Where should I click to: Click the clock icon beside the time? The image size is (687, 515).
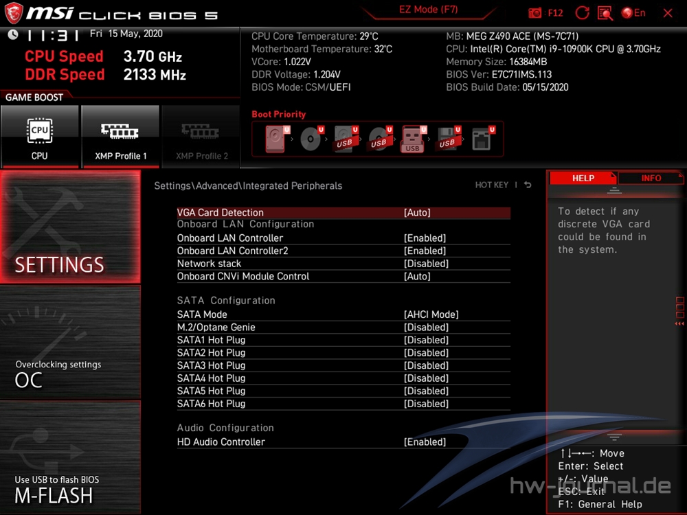(x=13, y=34)
